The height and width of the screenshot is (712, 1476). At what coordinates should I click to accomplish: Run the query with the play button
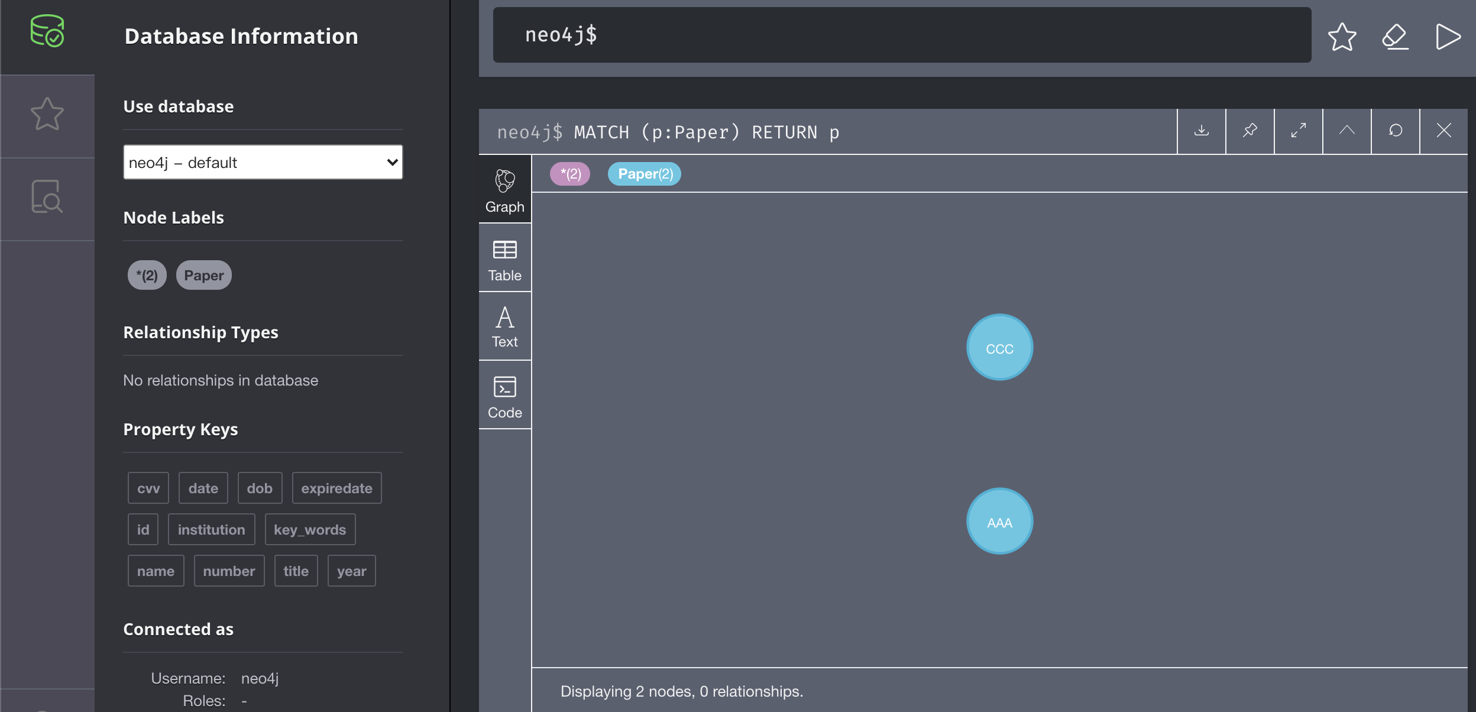pos(1448,37)
